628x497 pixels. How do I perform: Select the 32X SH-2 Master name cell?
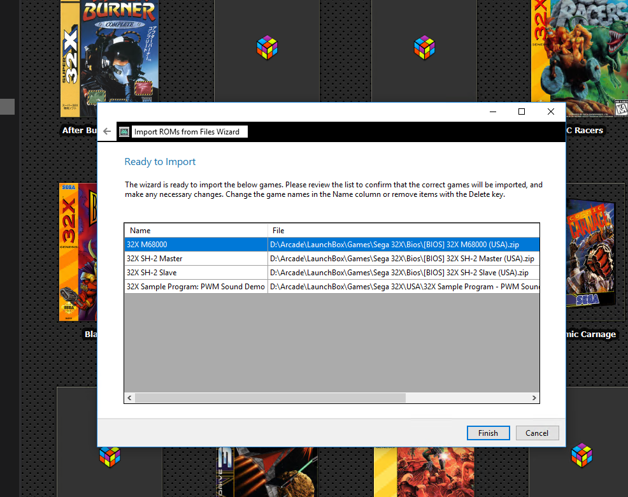click(x=196, y=259)
